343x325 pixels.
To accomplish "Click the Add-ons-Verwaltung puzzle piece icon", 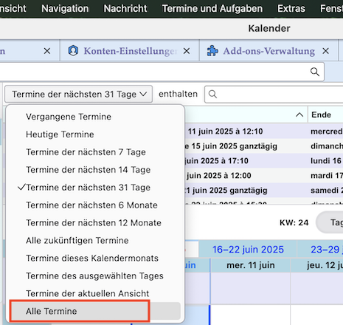I will point(212,51).
